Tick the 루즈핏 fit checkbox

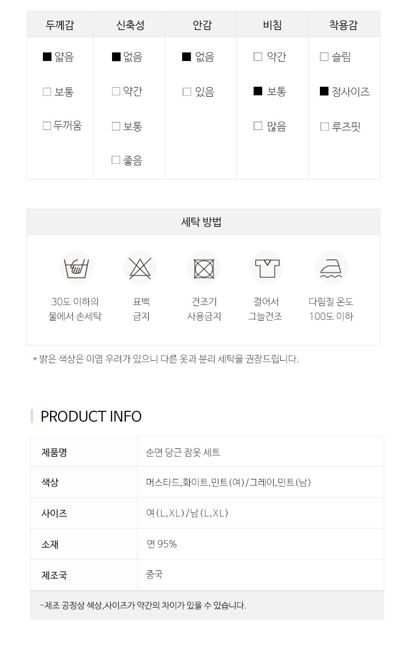pyautogui.click(x=325, y=126)
